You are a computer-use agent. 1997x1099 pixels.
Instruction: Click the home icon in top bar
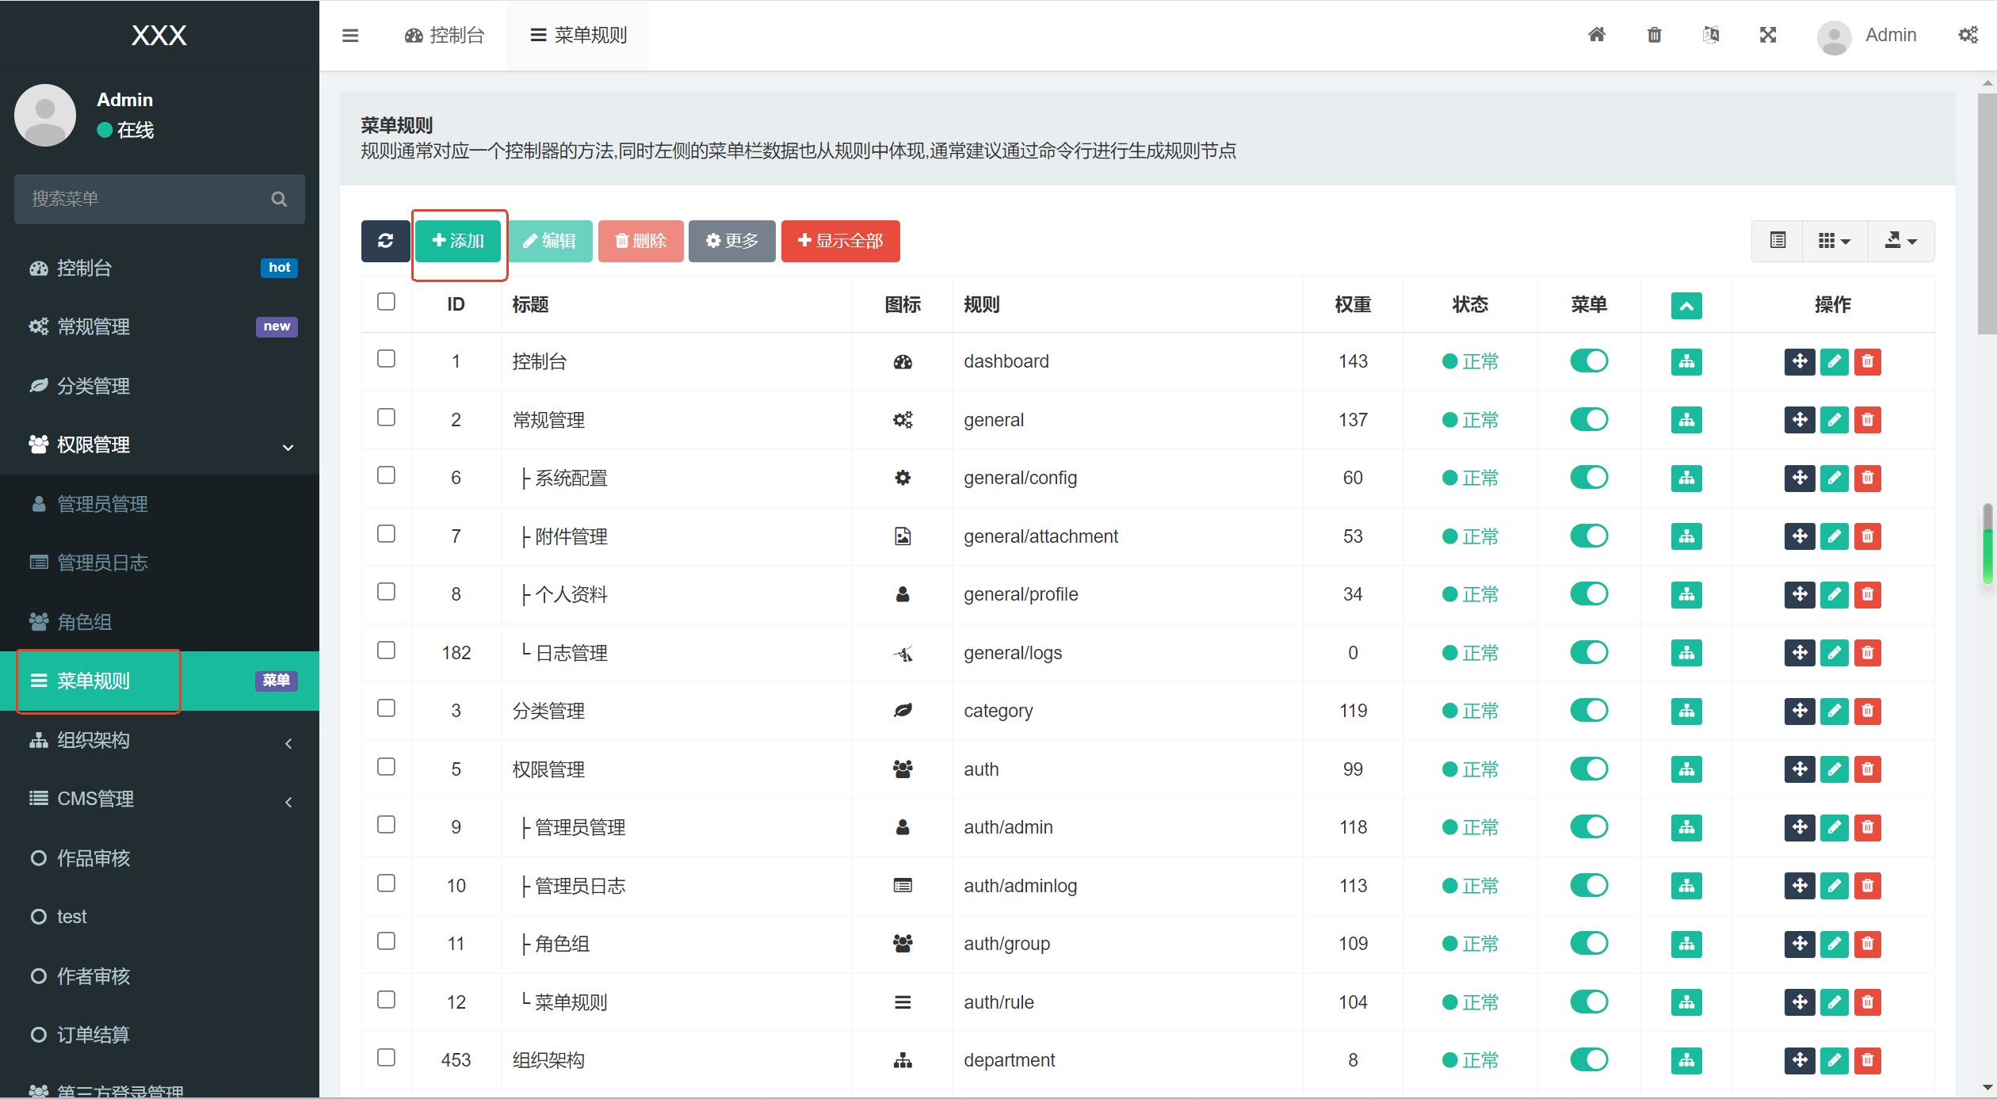[1597, 35]
